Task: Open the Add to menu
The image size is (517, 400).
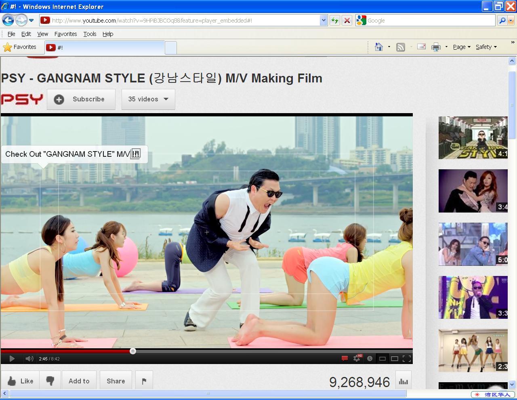Action: click(79, 381)
